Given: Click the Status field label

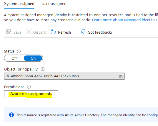Looking at the screenshot, I should [9, 51].
